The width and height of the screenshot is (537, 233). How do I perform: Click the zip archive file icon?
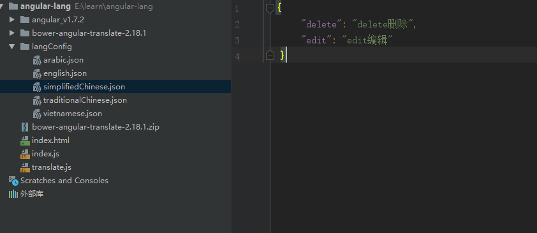coord(25,127)
